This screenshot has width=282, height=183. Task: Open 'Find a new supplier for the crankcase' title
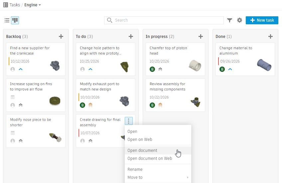(30, 51)
